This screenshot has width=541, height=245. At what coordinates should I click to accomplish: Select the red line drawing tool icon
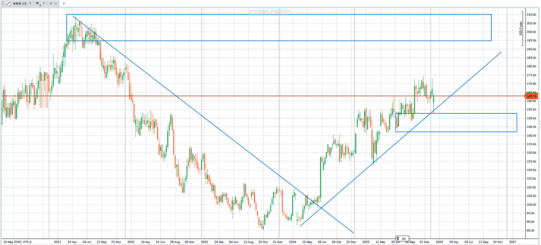8,4
